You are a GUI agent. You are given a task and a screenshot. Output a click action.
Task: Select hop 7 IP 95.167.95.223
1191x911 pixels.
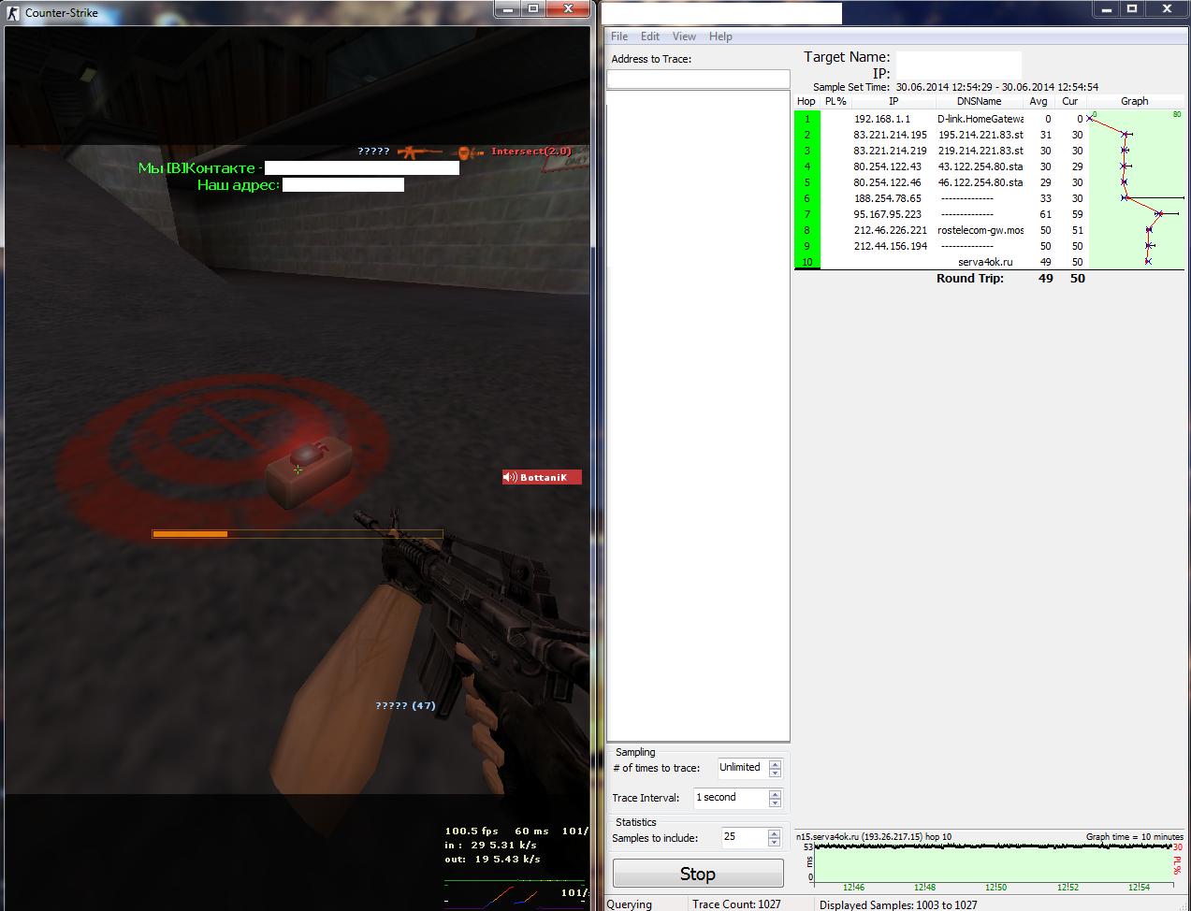pos(887,214)
